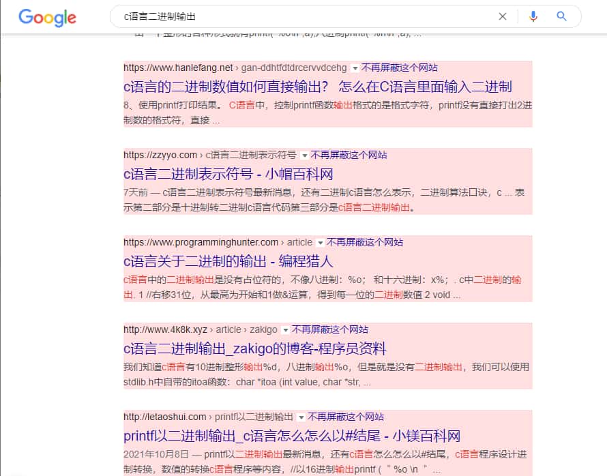Expand dropdown arrow next to zzyyo.com result
This screenshot has height=476, width=607.
(x=304, y=155)
